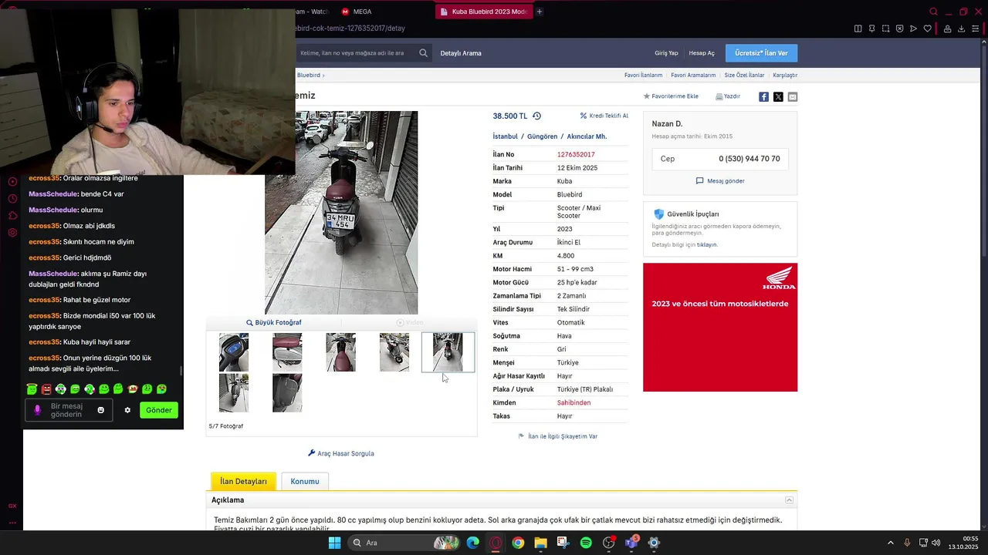Click the Windows taskbar Ara search box

[404, 543]
